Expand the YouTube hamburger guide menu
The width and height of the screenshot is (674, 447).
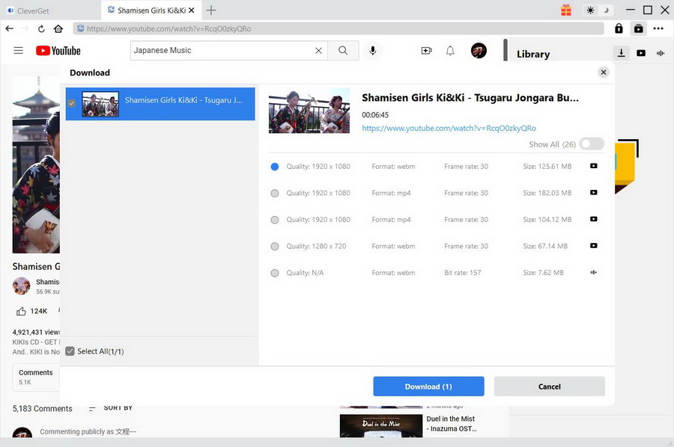coord(19,51)
